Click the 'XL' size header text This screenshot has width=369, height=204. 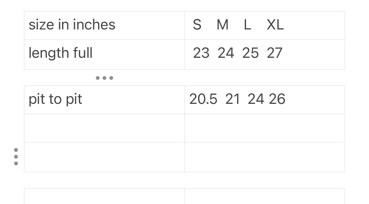(x=275, y=25)
